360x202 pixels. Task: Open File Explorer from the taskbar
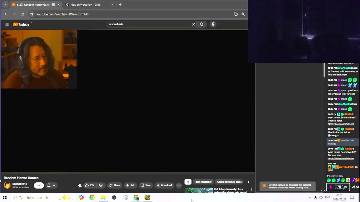pos(103,198)
